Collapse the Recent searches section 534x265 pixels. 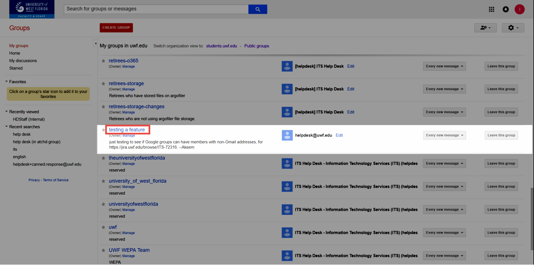6,127
